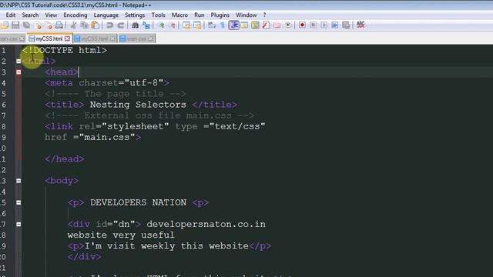Click the "main.css" href value
This screenshot has height=277, width=493.
click(x=107, y=137)
